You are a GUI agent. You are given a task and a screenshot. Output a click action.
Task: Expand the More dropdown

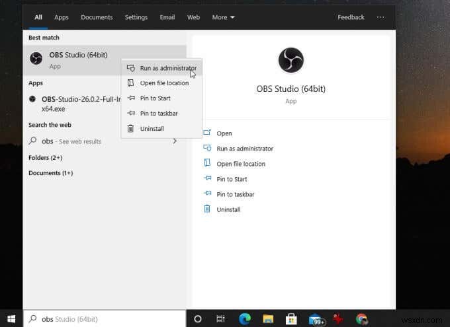pos(223,17)
